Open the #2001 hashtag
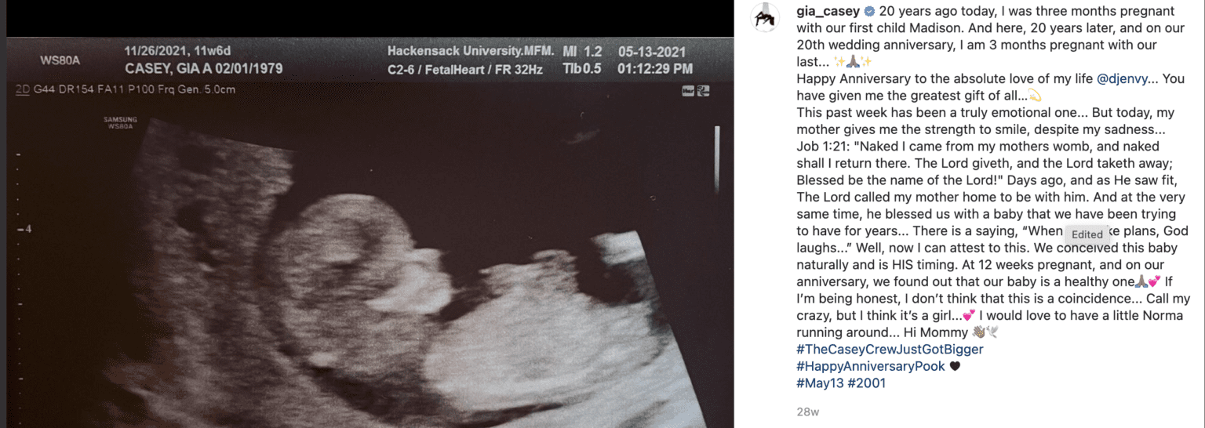The width and height of the screenshot is (1205, 428). (866, 383)
